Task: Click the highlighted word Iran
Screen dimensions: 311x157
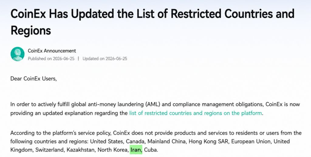Action: point(136,150)
